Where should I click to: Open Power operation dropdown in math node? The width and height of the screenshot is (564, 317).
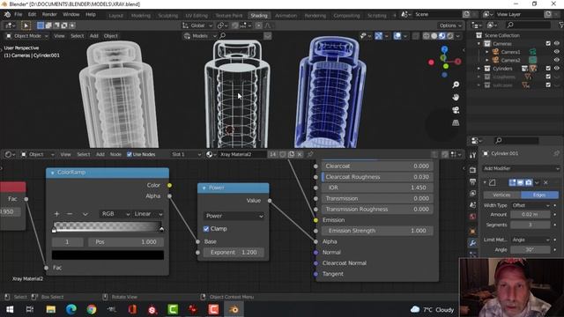point(234,216)
